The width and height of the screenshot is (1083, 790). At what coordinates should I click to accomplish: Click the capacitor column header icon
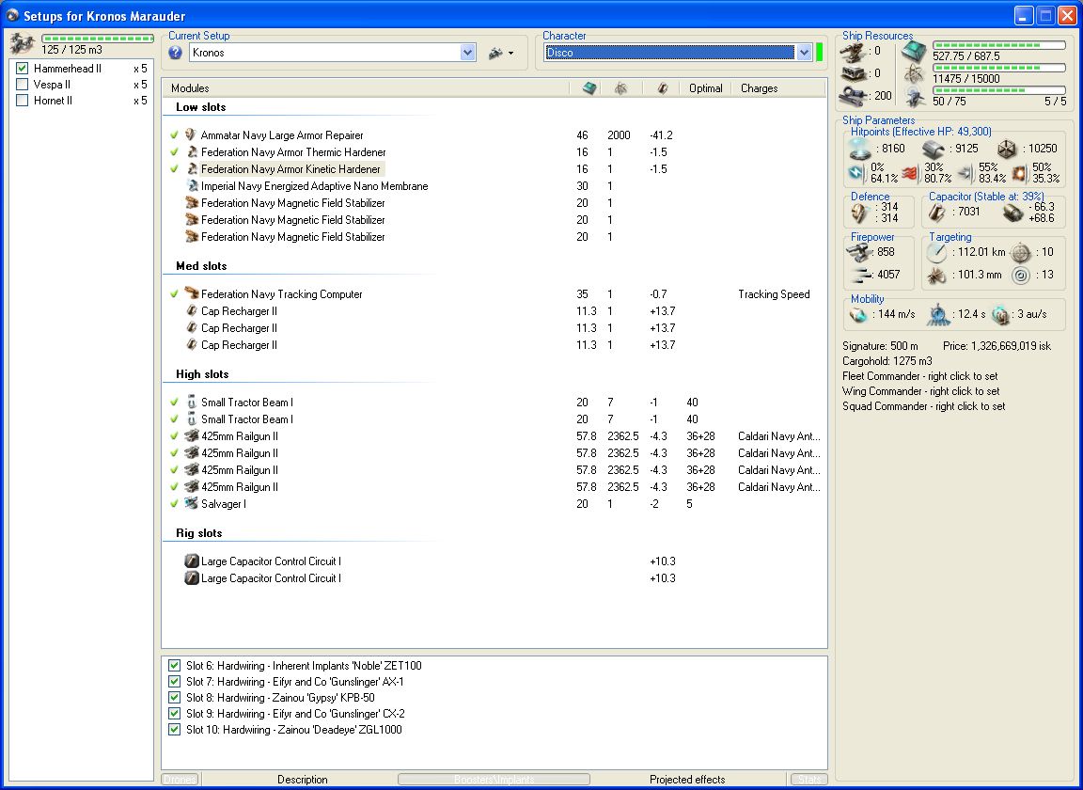(663, 87)
